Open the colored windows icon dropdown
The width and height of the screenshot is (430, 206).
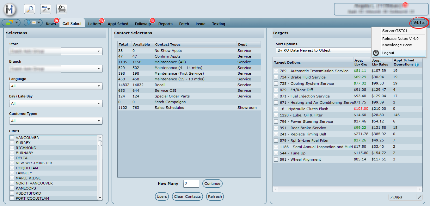[x=11, y=23]
